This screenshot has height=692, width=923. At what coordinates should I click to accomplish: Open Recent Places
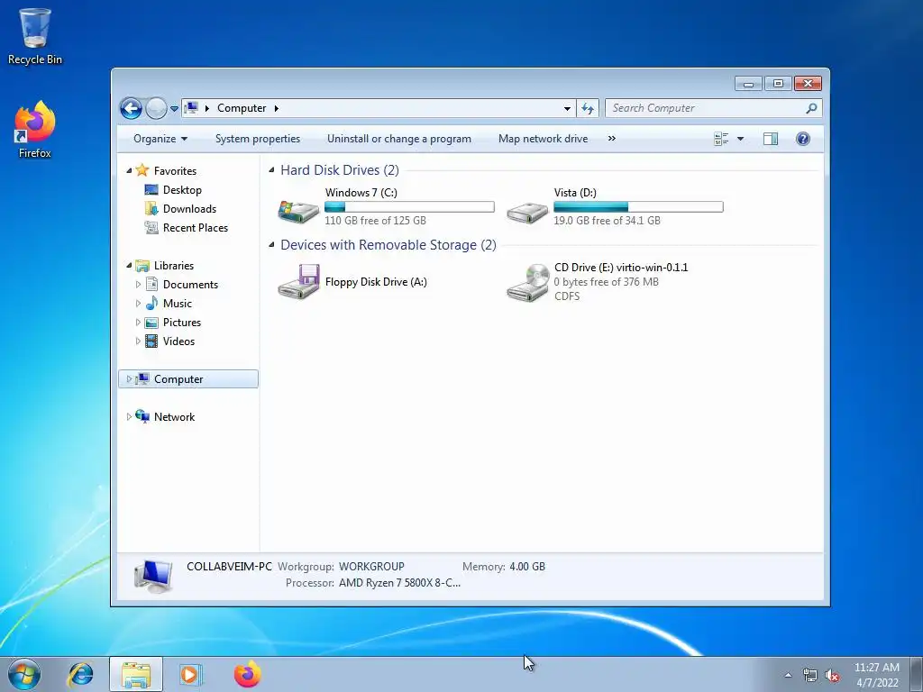pyautogui.click(x=195, y=228)
